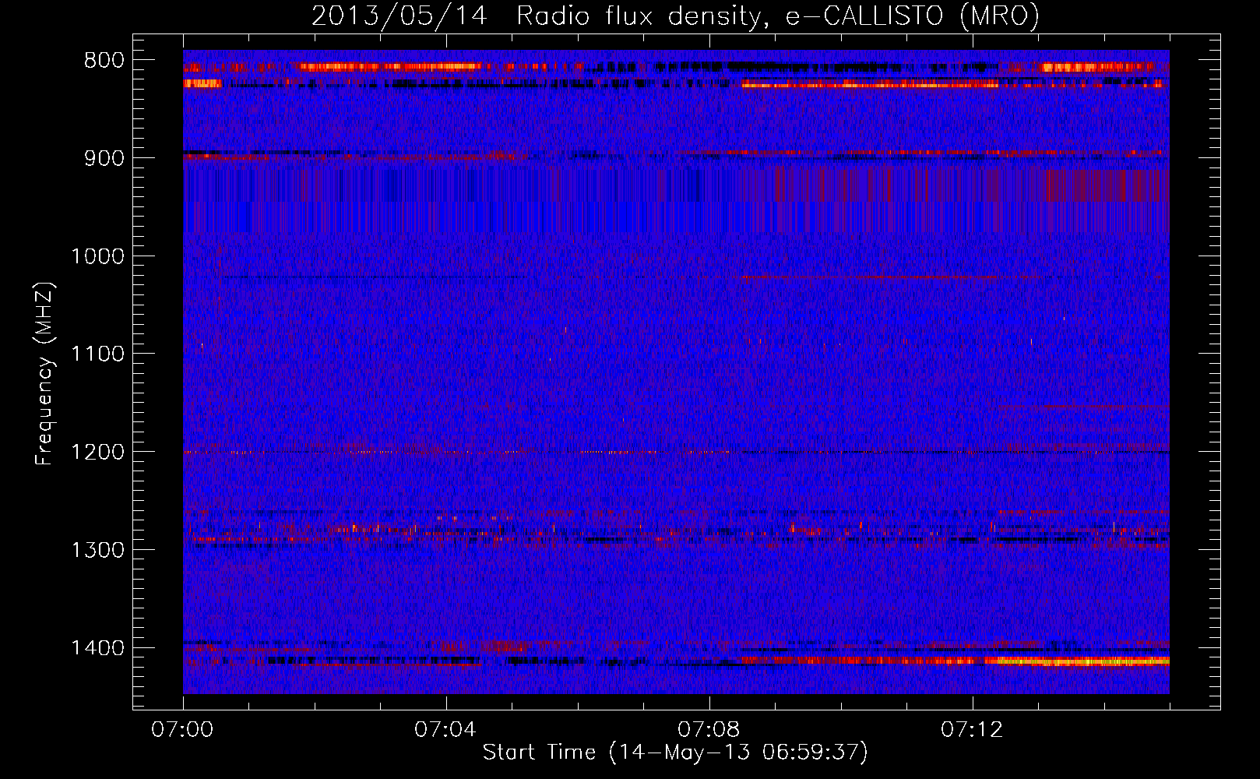The image size is (1260, 779).
Task: Click the '1300' frequency axis label
Action: tap(98, 550)
